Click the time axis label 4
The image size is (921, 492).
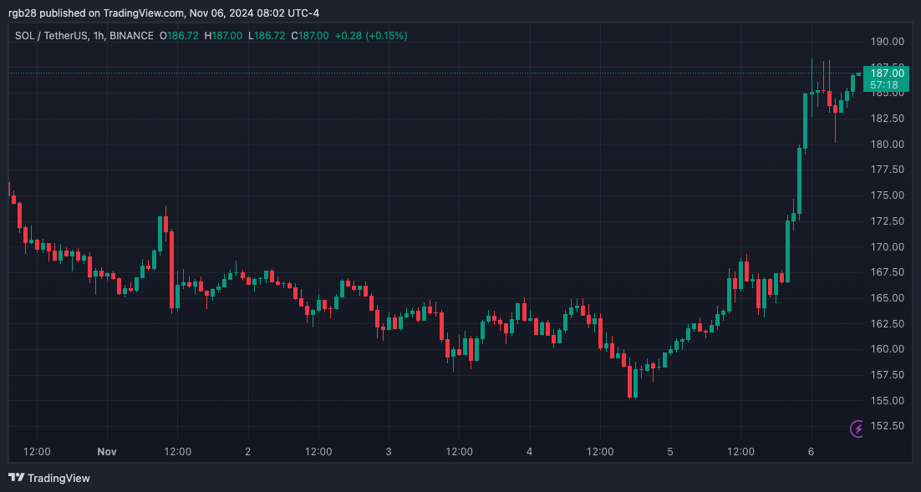point(530,452)
